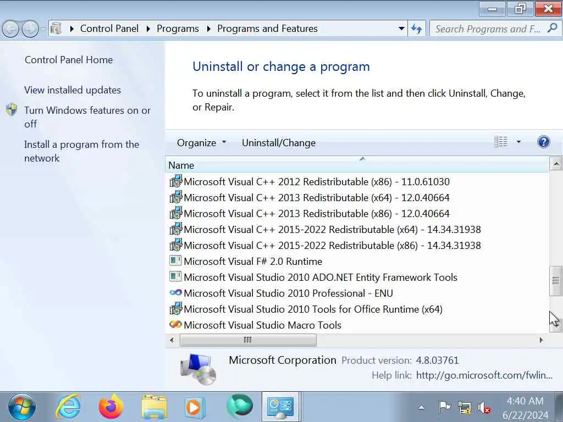This screenshot has height=422, width=563.
Task: Click icon of Visual C++ 2012 (x86) entry
Action: point(175,181)
